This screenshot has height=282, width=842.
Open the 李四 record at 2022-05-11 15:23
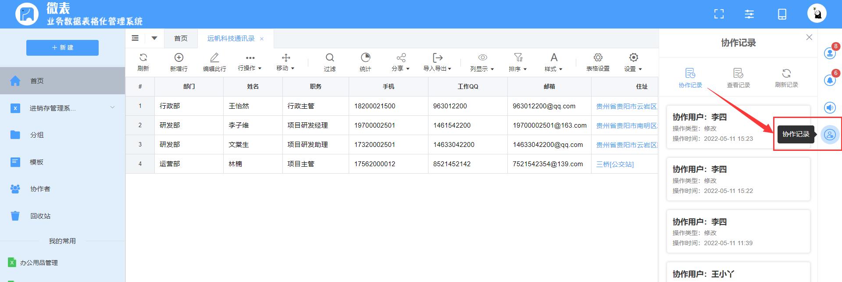738,127
